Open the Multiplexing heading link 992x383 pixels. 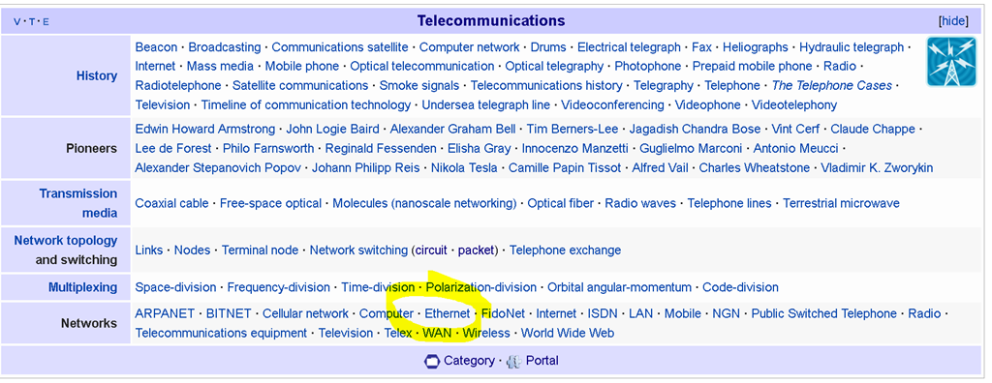pos(83,287)
